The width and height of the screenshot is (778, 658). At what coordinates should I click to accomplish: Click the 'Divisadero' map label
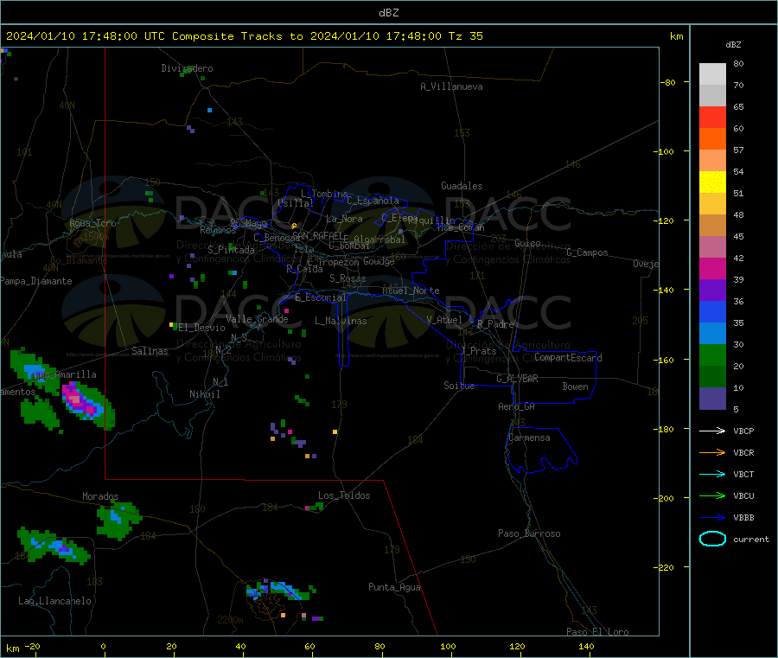point(187,68)
